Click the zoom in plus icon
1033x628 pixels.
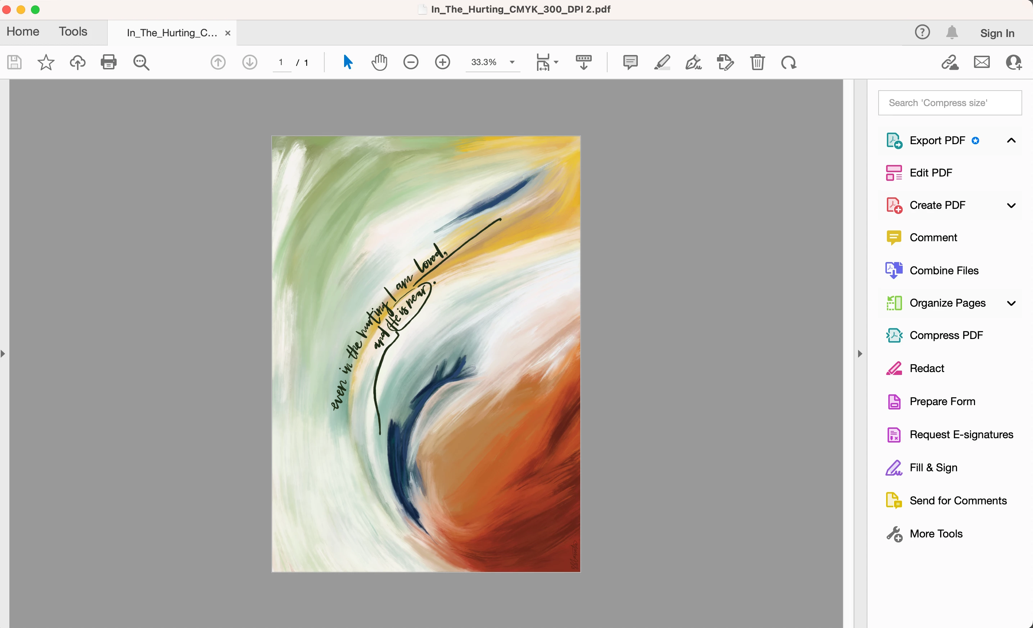click(x=443, y=63)
